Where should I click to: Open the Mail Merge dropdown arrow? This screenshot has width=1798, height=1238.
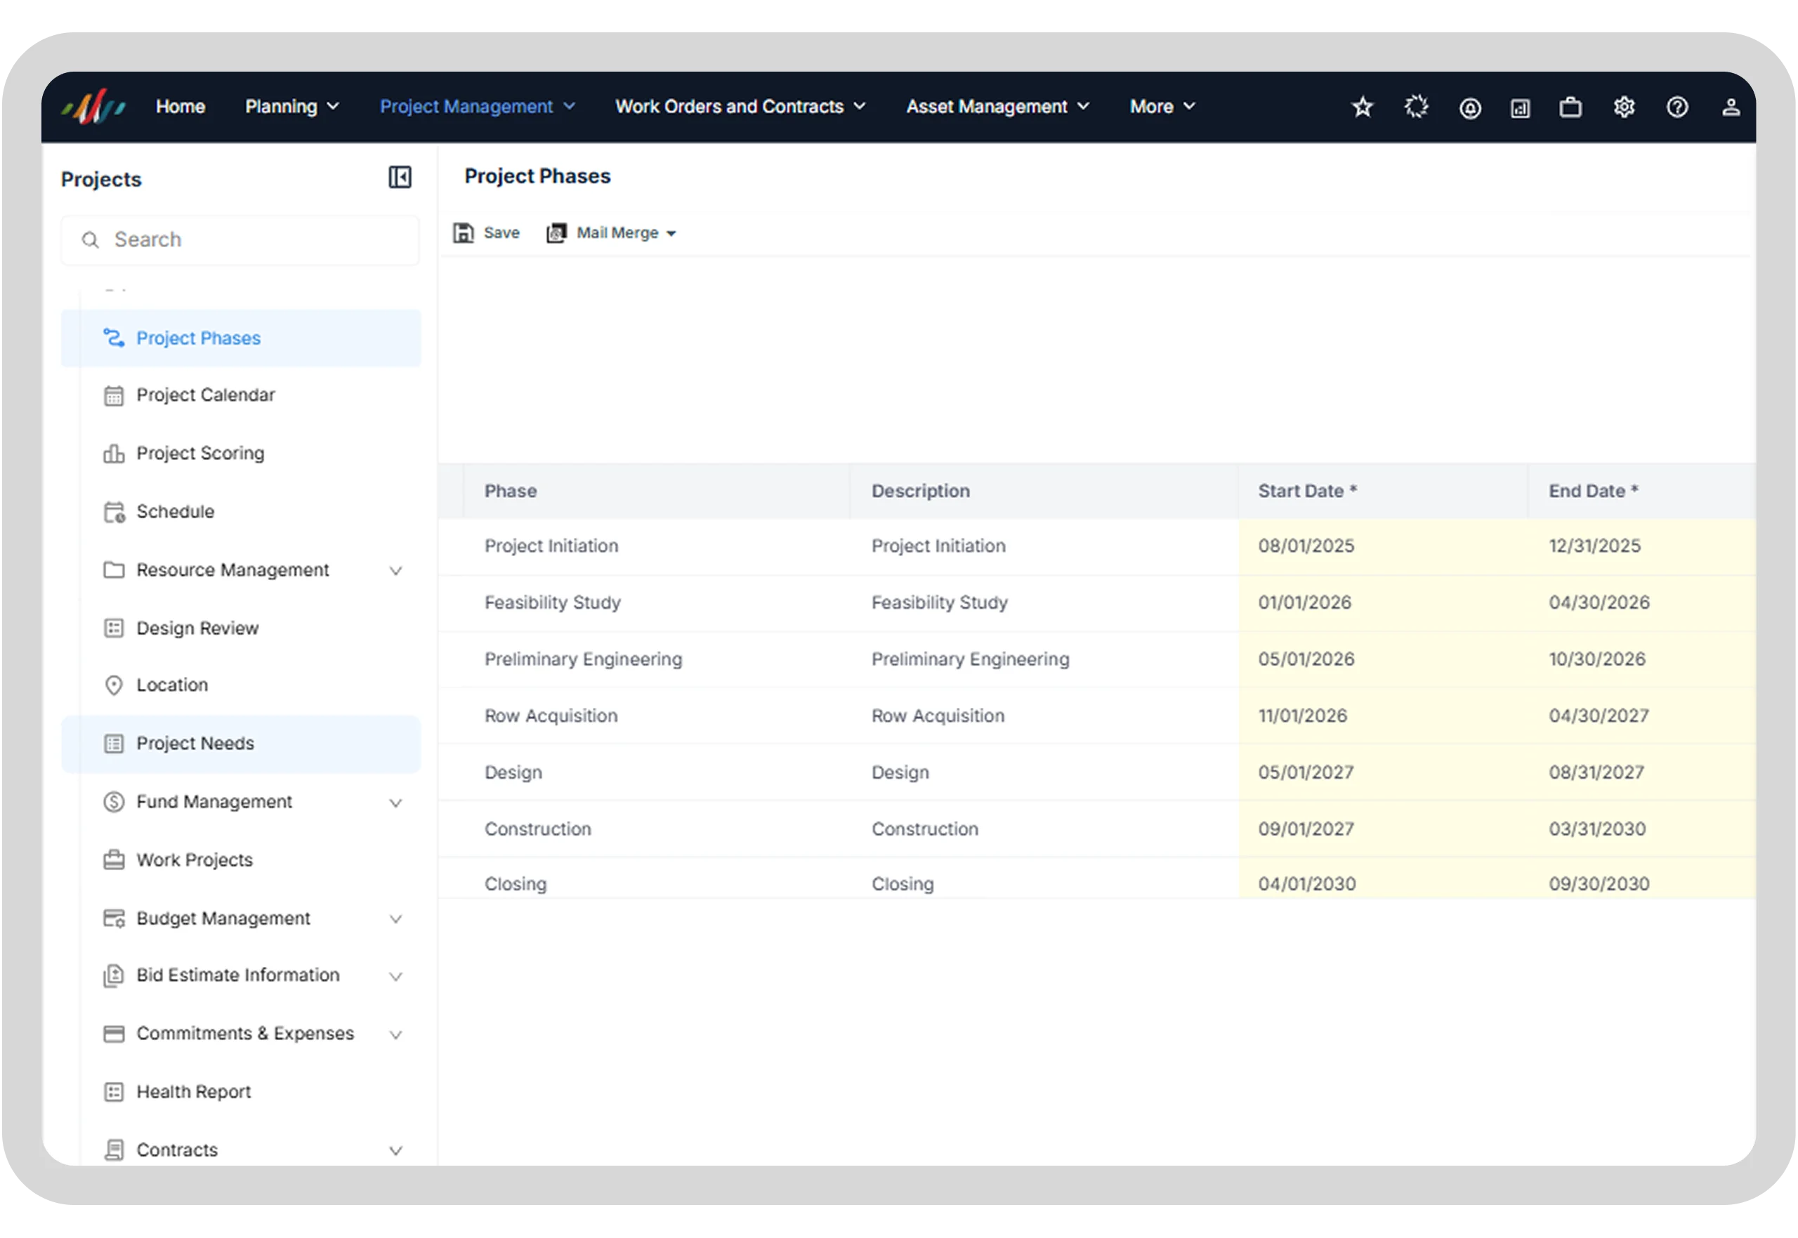pos(671,233)
